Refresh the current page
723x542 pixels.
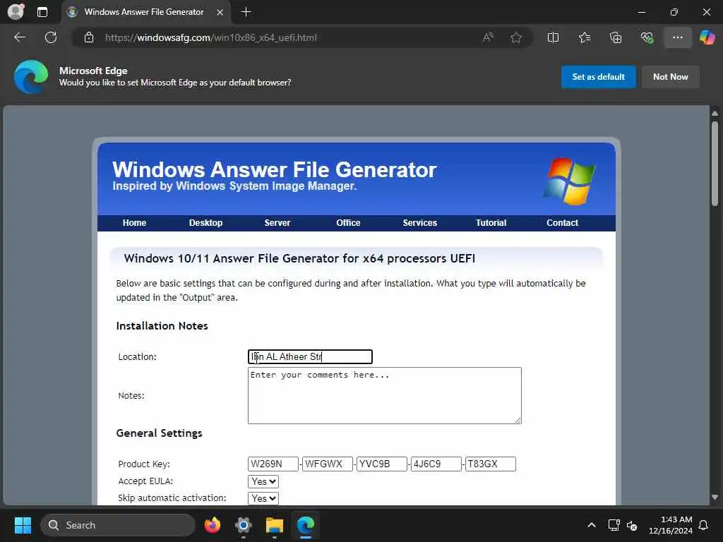(x=51, y=37)
